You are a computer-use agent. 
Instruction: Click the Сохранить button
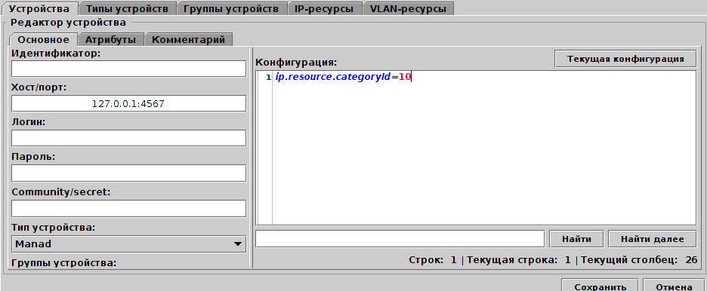tap(600, 286)
